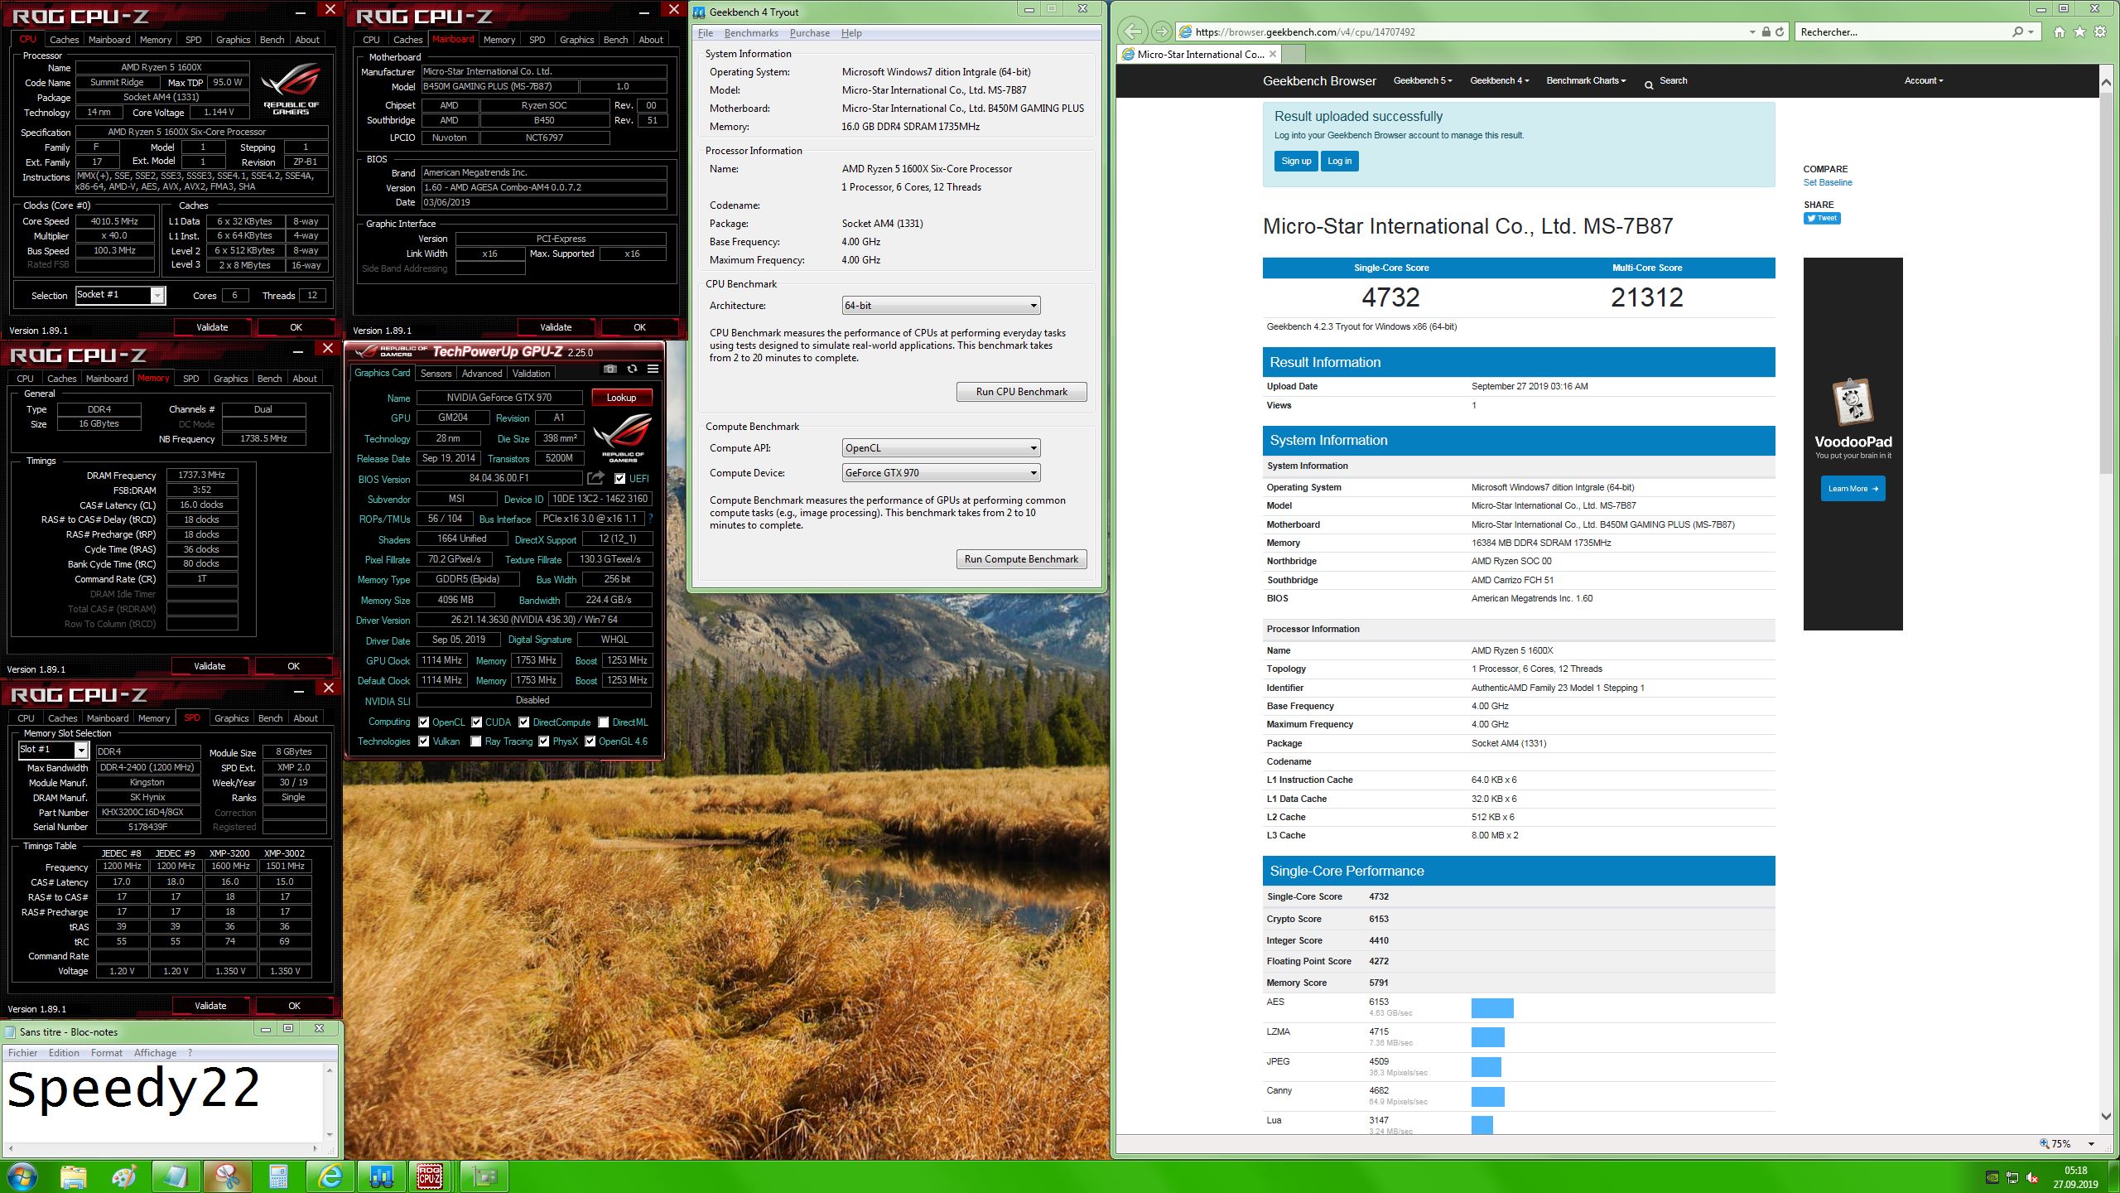The width and height of the screenshot is (2120, 1193).
Task: Click the address bar lock icon
Action: point(1766,31)
